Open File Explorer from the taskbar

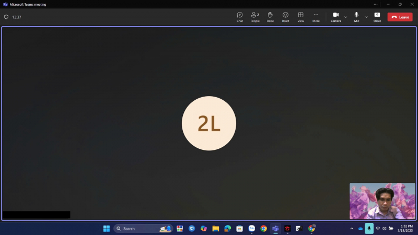tap(215, 229)
